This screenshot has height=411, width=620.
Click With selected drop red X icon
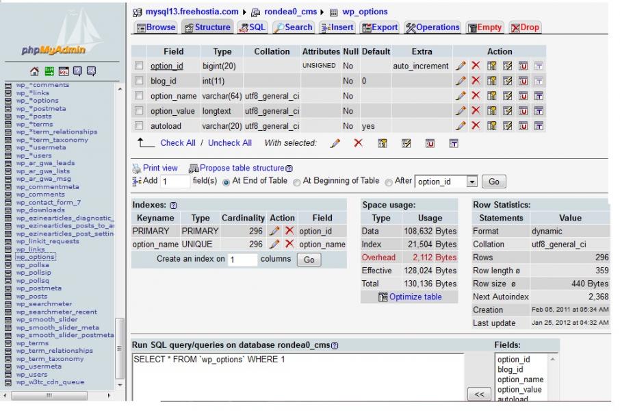pyautogui.click(x=358, y=143)
